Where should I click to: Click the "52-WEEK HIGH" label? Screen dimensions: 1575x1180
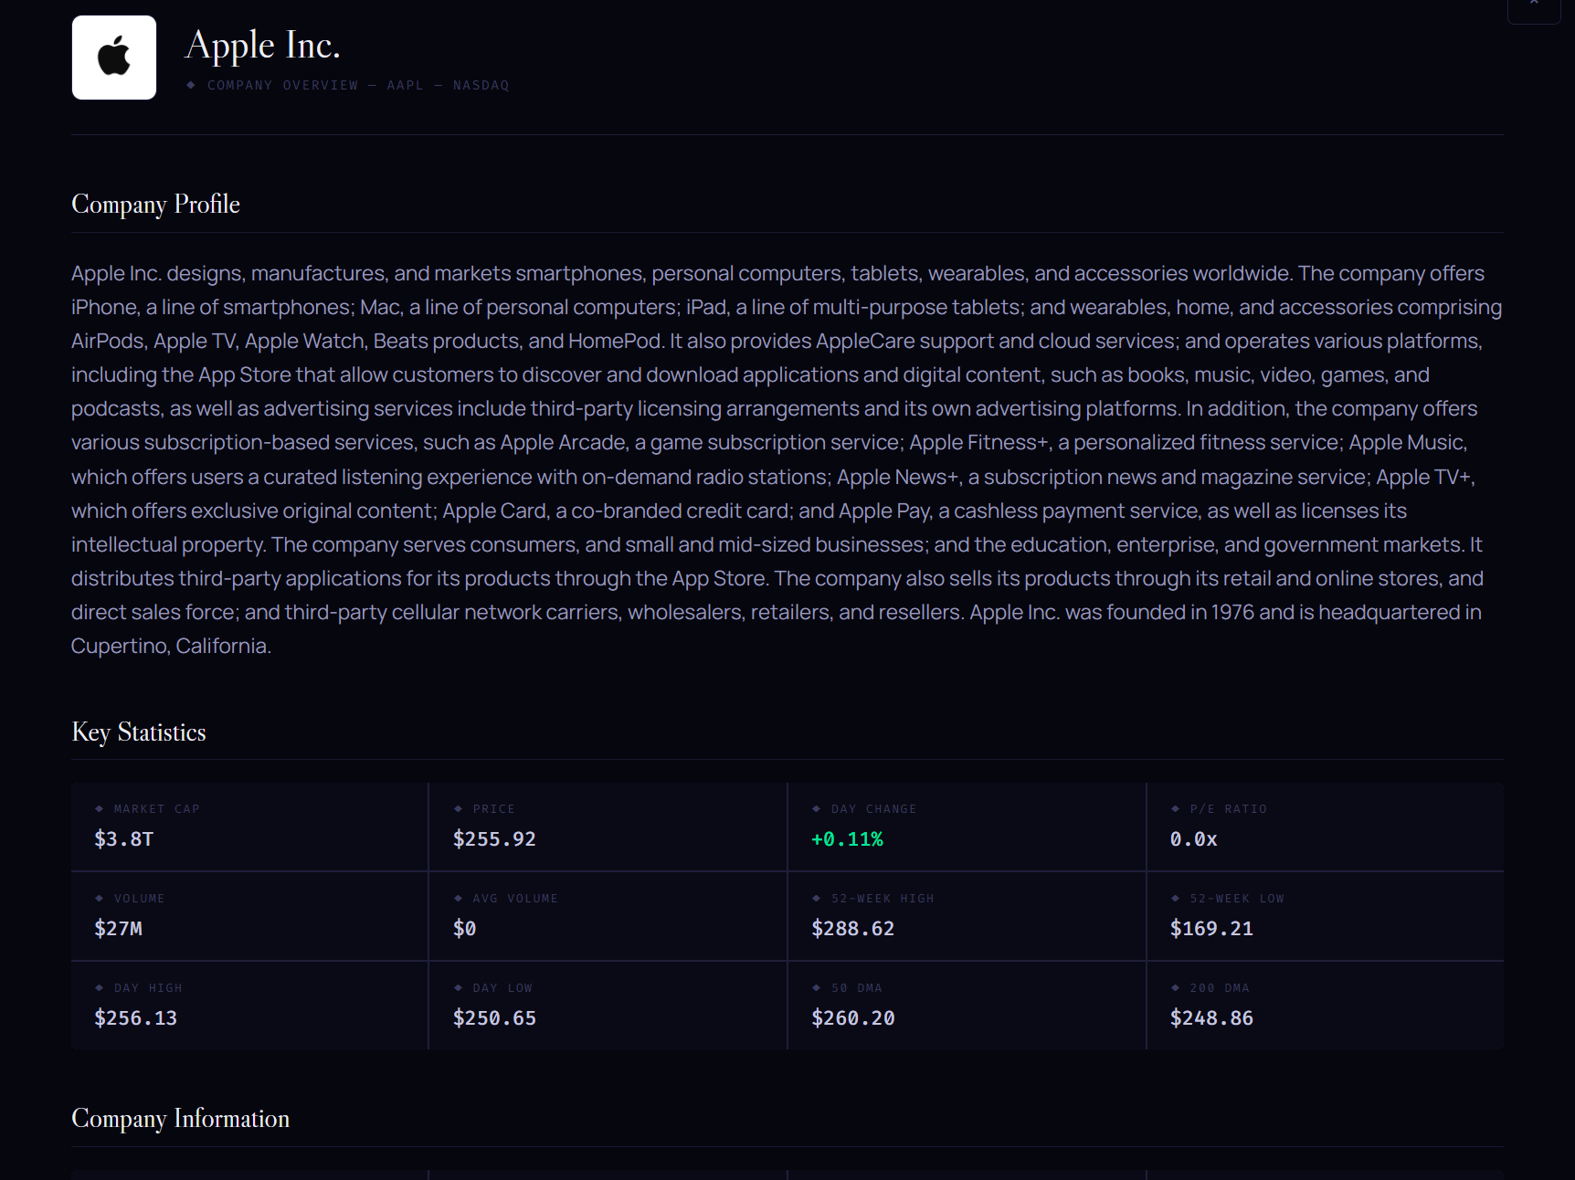click(883, 899)
